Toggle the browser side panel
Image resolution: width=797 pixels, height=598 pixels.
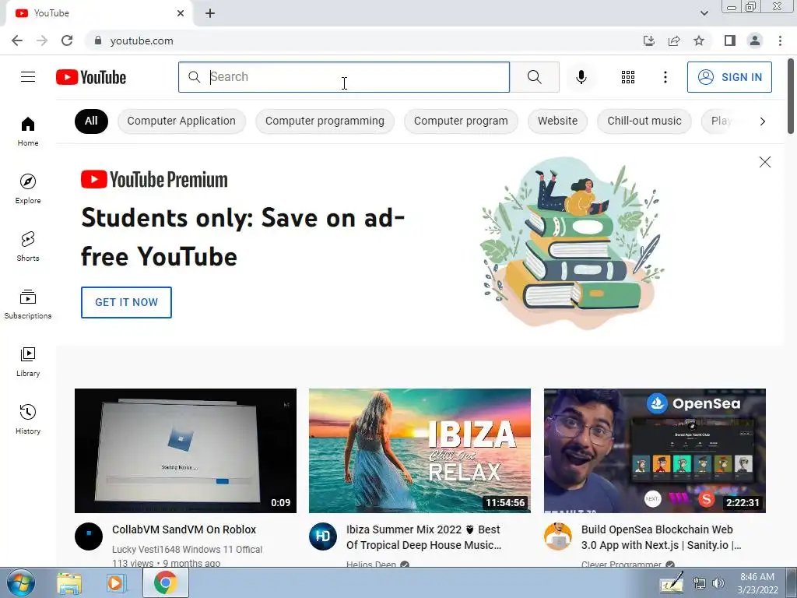pyautogui.click(x=730, y=40)
